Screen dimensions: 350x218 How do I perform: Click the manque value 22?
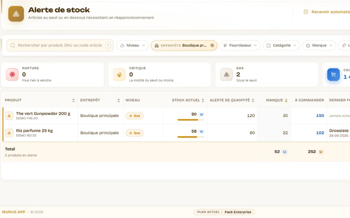click(x=285, y=133)
